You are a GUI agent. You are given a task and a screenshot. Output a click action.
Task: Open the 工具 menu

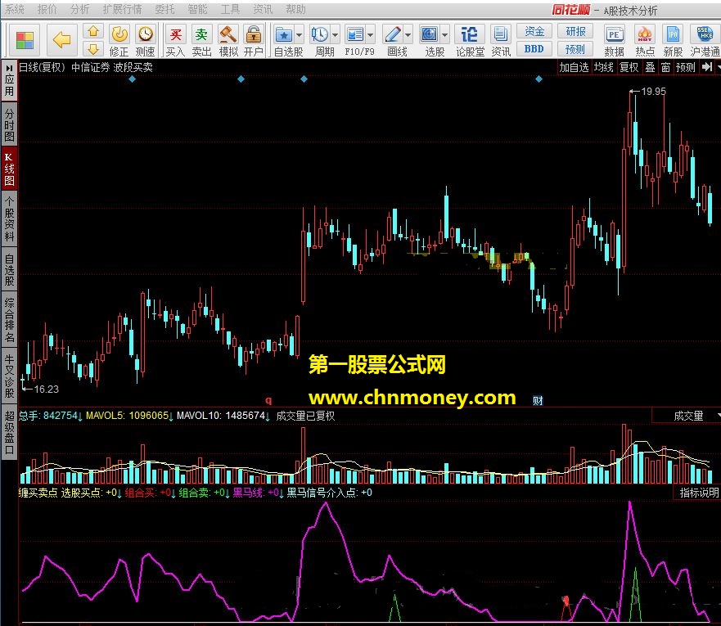230,9
